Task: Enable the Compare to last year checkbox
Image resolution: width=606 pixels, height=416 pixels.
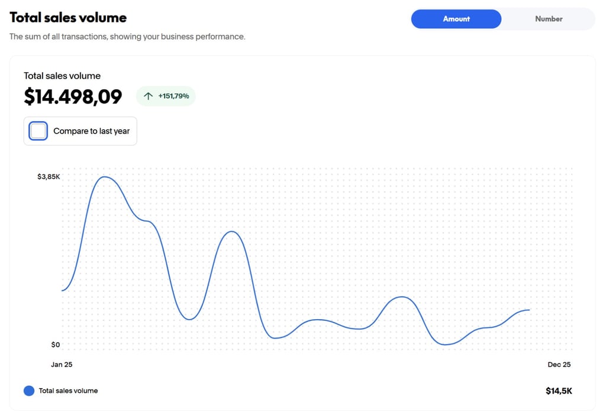Action: pyautogui.click(x=38, y=131)
